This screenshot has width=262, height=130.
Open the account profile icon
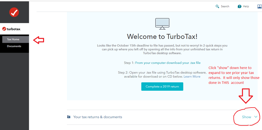point(259,7)
